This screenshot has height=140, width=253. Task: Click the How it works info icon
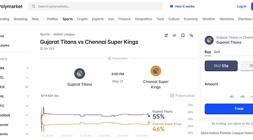[172, 6]
